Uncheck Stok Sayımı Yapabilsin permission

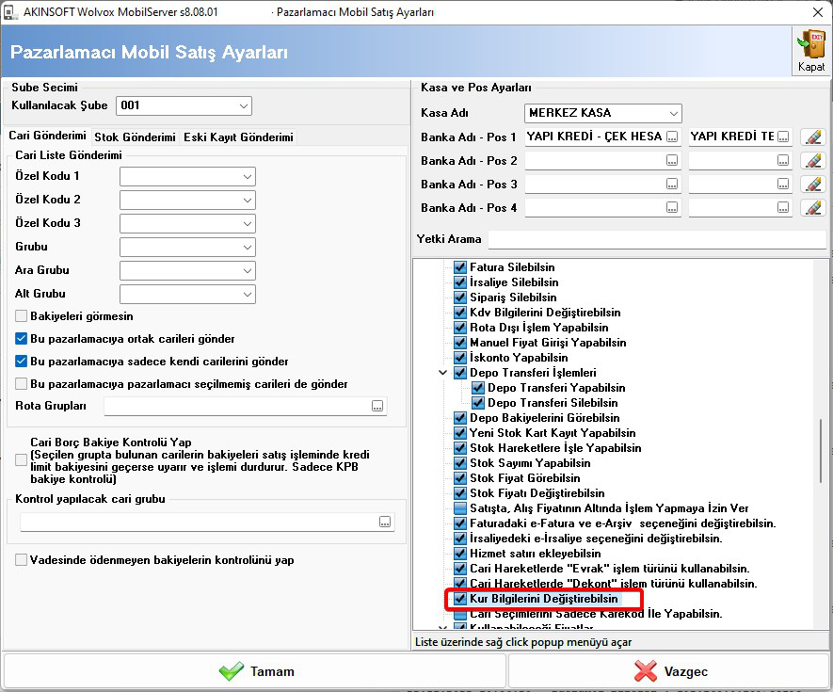[460, 463]
